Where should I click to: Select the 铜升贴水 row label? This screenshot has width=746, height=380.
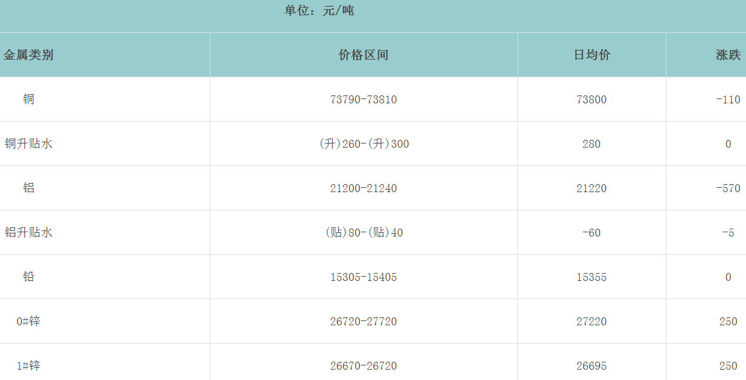point(29,144)
